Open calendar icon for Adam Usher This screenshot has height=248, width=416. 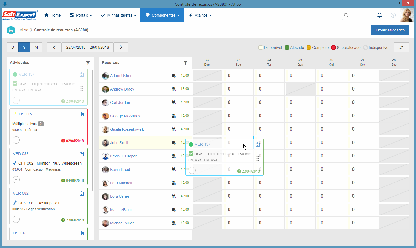174,76
